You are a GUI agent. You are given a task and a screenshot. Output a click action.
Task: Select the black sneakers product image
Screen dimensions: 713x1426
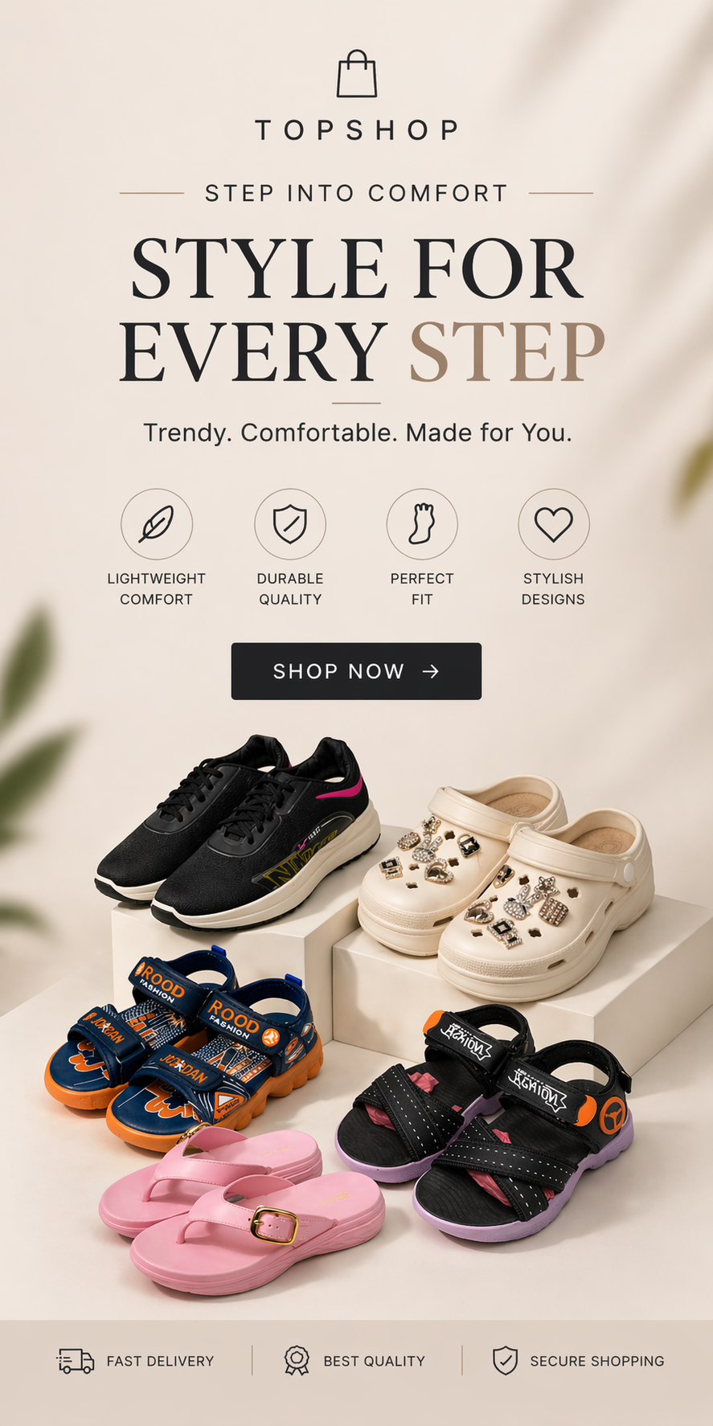coord(237,832)
